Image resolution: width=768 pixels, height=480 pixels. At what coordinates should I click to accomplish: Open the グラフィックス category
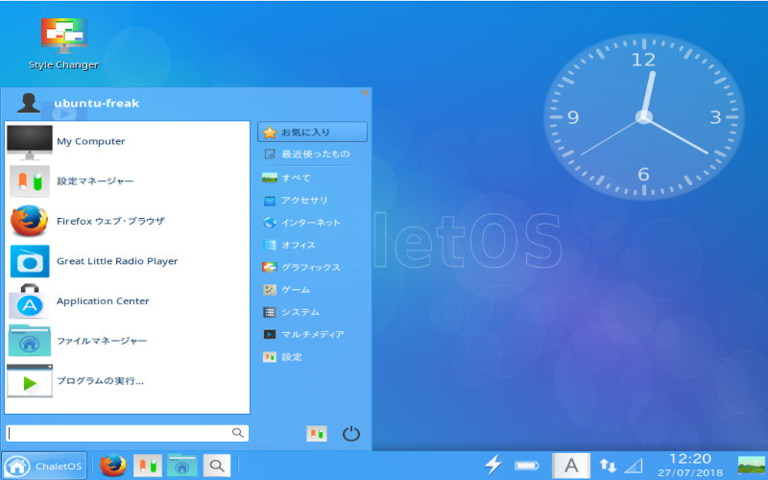(x=313, y=268)
